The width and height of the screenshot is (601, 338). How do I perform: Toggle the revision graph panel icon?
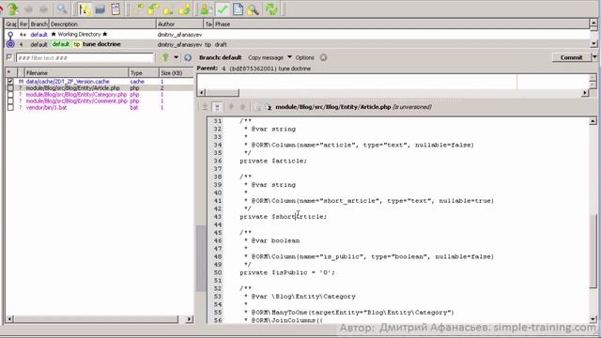pos(85,8)
